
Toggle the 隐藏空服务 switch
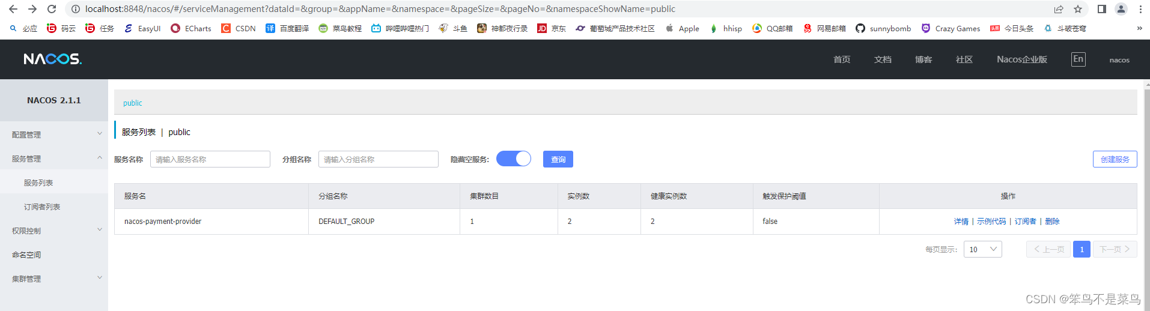[x=514, y=159]
